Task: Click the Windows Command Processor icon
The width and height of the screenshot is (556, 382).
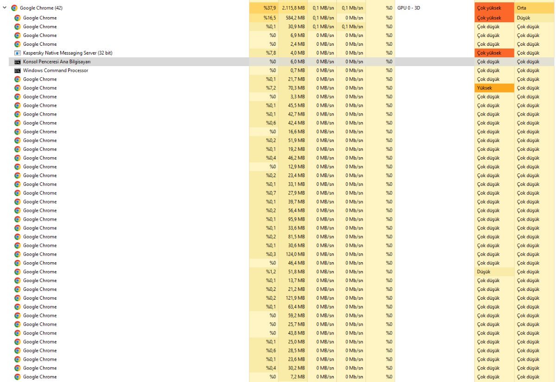Action: (18, 70)
